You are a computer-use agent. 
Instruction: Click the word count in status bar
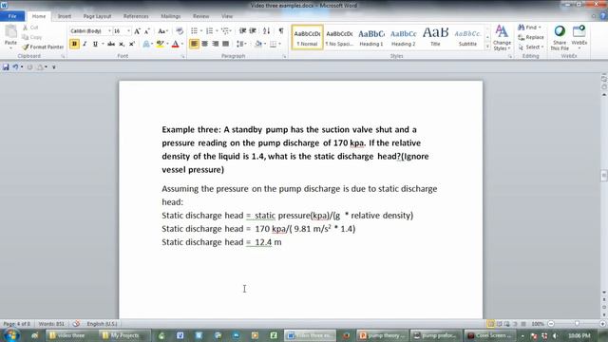point(51,323)
